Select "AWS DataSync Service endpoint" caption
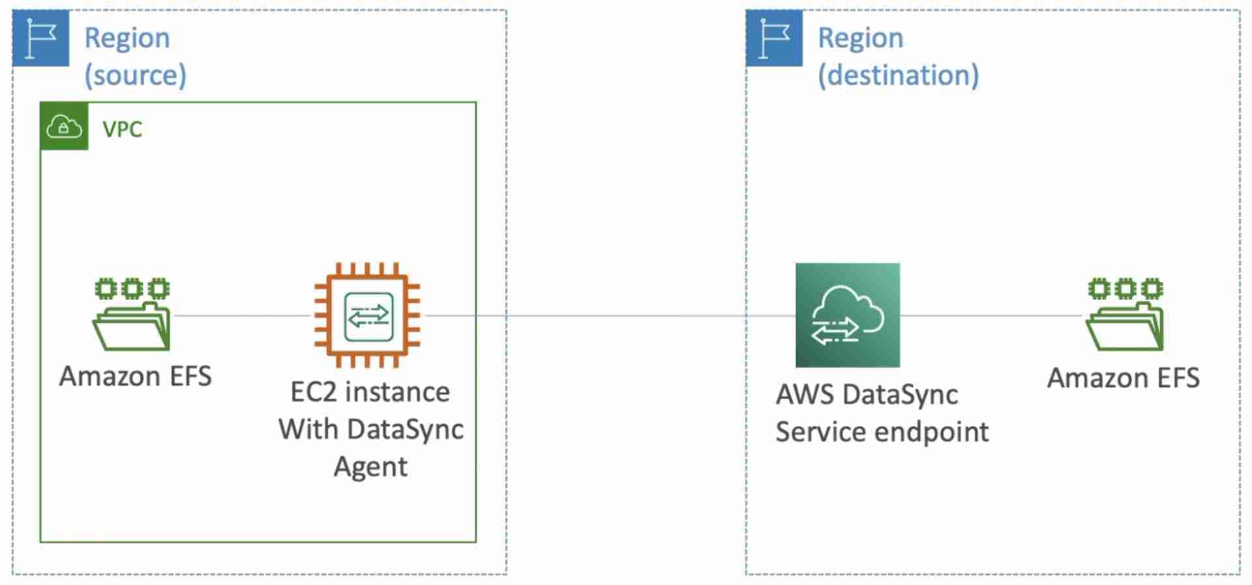The image size is (1252, 585). pos(882,413)
